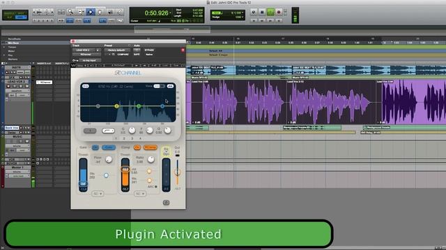
Task: Open the Gate SC sidechain dropdown
Action: 98,194
